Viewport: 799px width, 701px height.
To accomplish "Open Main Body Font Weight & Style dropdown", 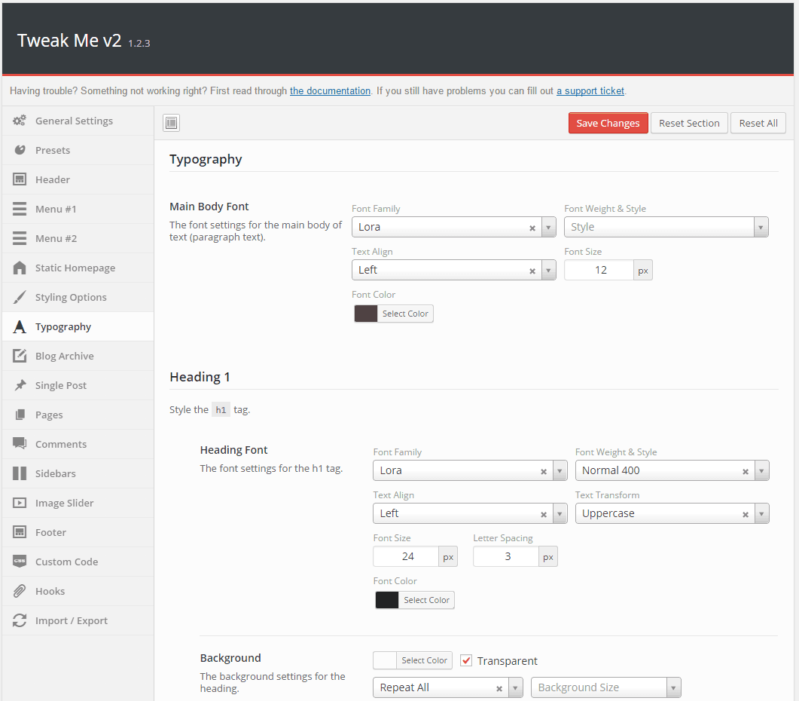I will click(x=666, y=227).
